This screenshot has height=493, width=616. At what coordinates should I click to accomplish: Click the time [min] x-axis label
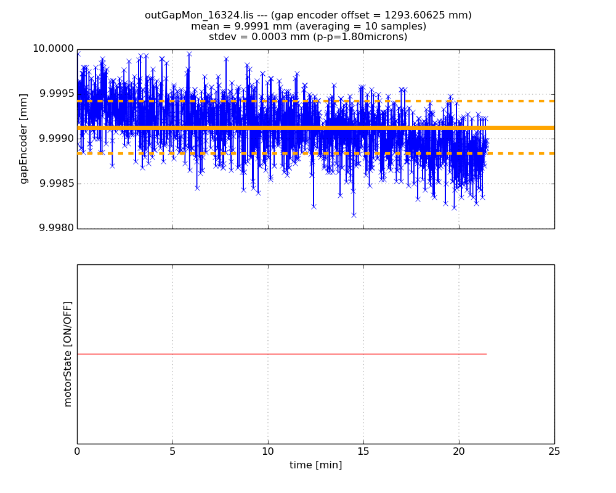coord(315,465)
